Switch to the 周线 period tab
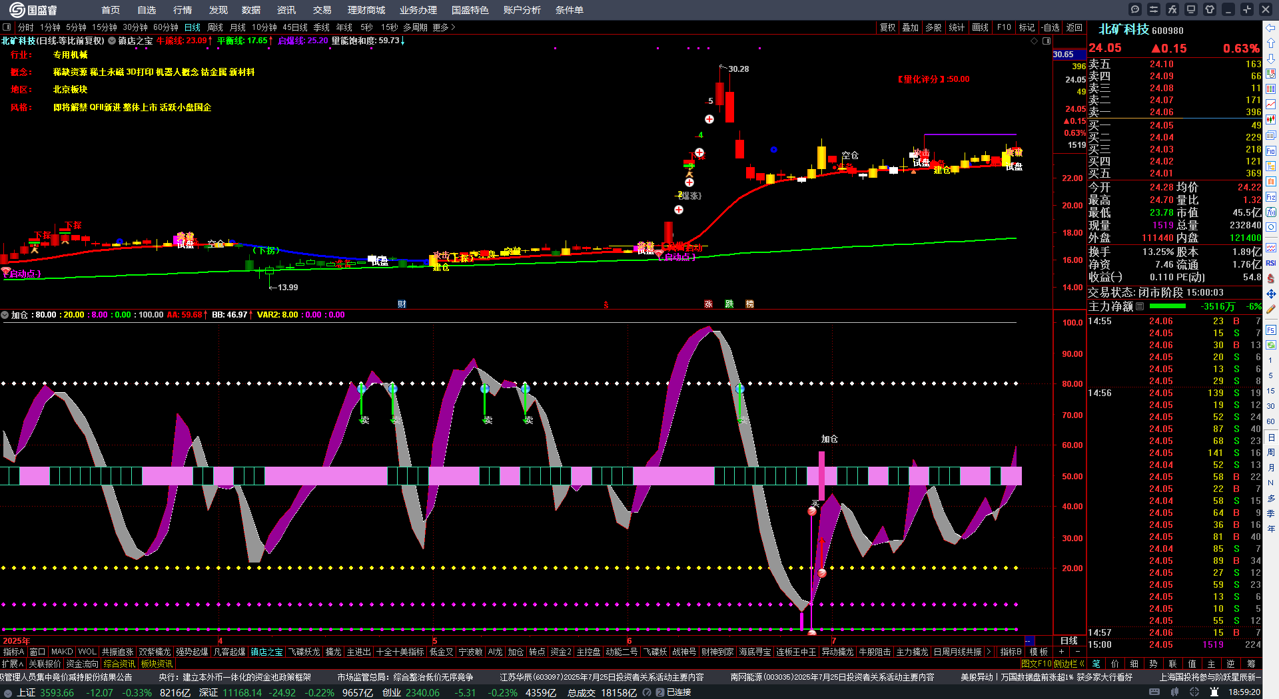The image size is (1279, 699). (215, 27)
